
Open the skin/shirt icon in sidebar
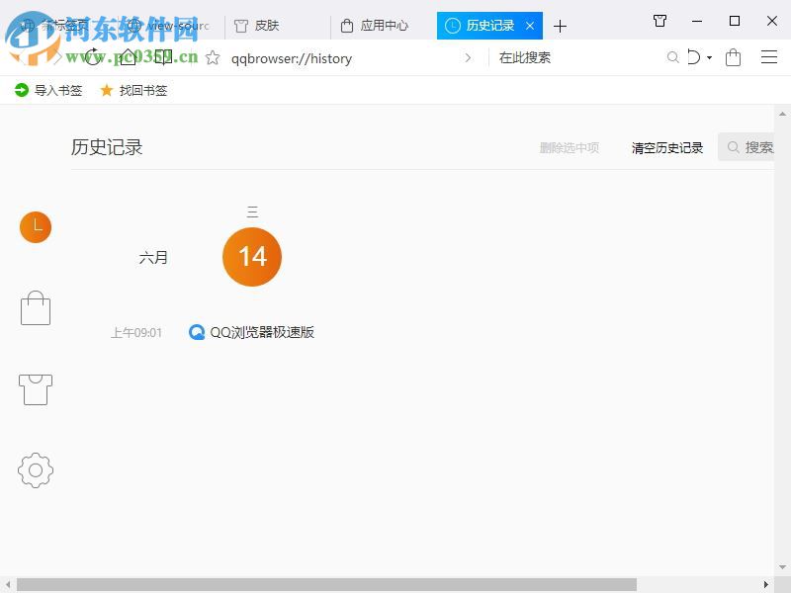click(x=36, y=389)
